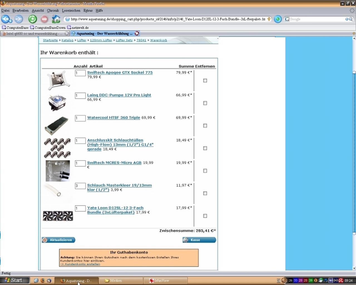
Task: Open the Hilfe menu
Action: (99, 10)
